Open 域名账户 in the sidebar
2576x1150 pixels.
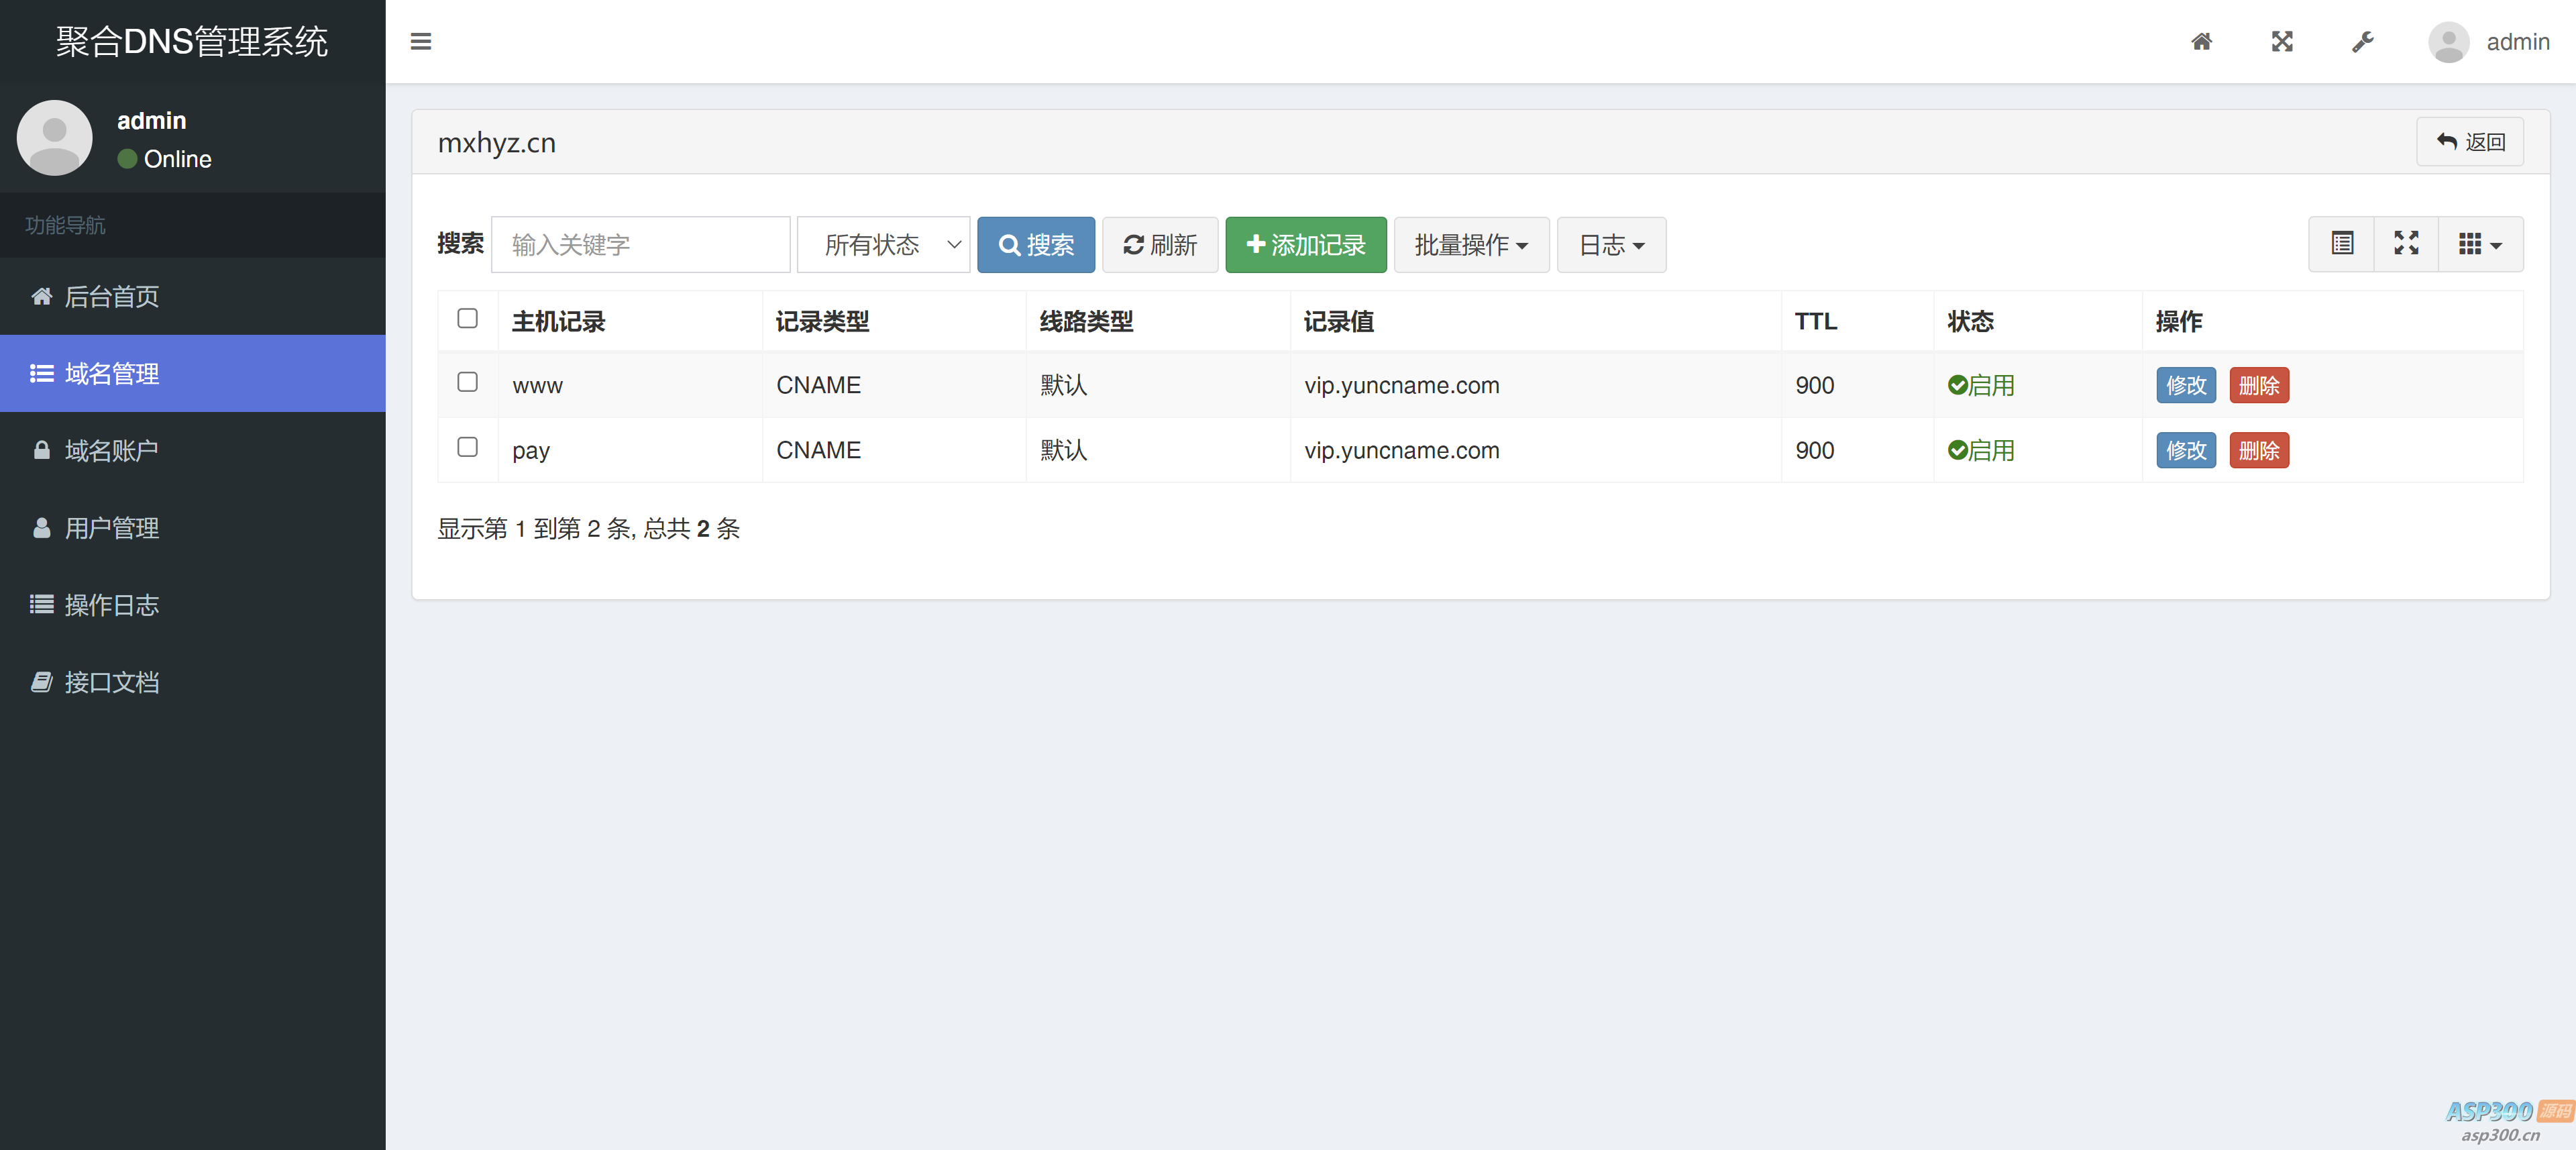point(112,451)
